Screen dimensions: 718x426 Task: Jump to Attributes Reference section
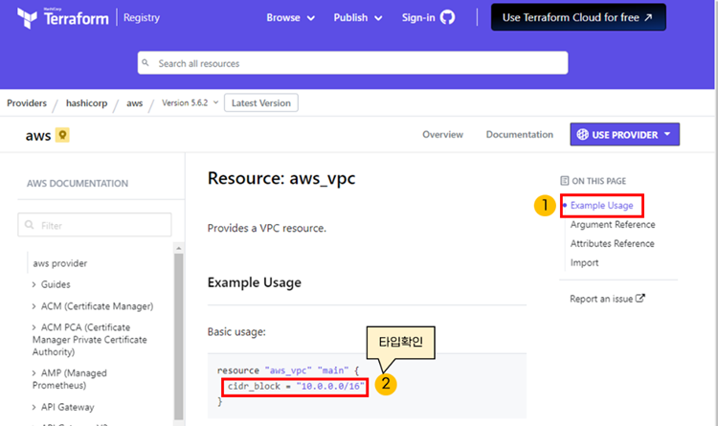pyautogui.click(x=613, y=244)
